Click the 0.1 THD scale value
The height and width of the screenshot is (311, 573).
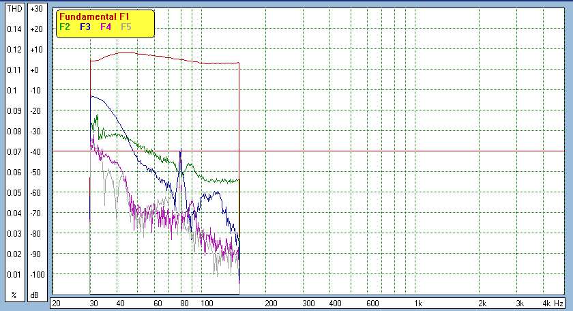click(12, 91)
